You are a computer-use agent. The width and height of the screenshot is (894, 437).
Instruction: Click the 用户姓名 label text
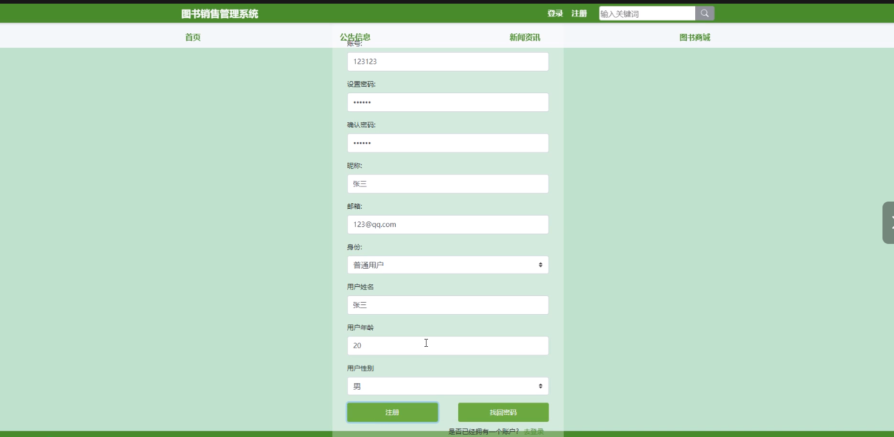point(361,287)
